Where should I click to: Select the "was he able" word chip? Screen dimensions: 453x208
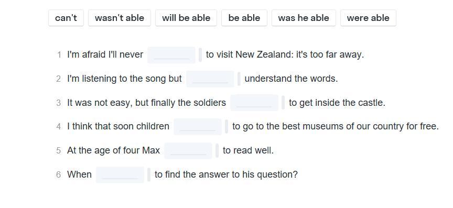coord(304,18)
